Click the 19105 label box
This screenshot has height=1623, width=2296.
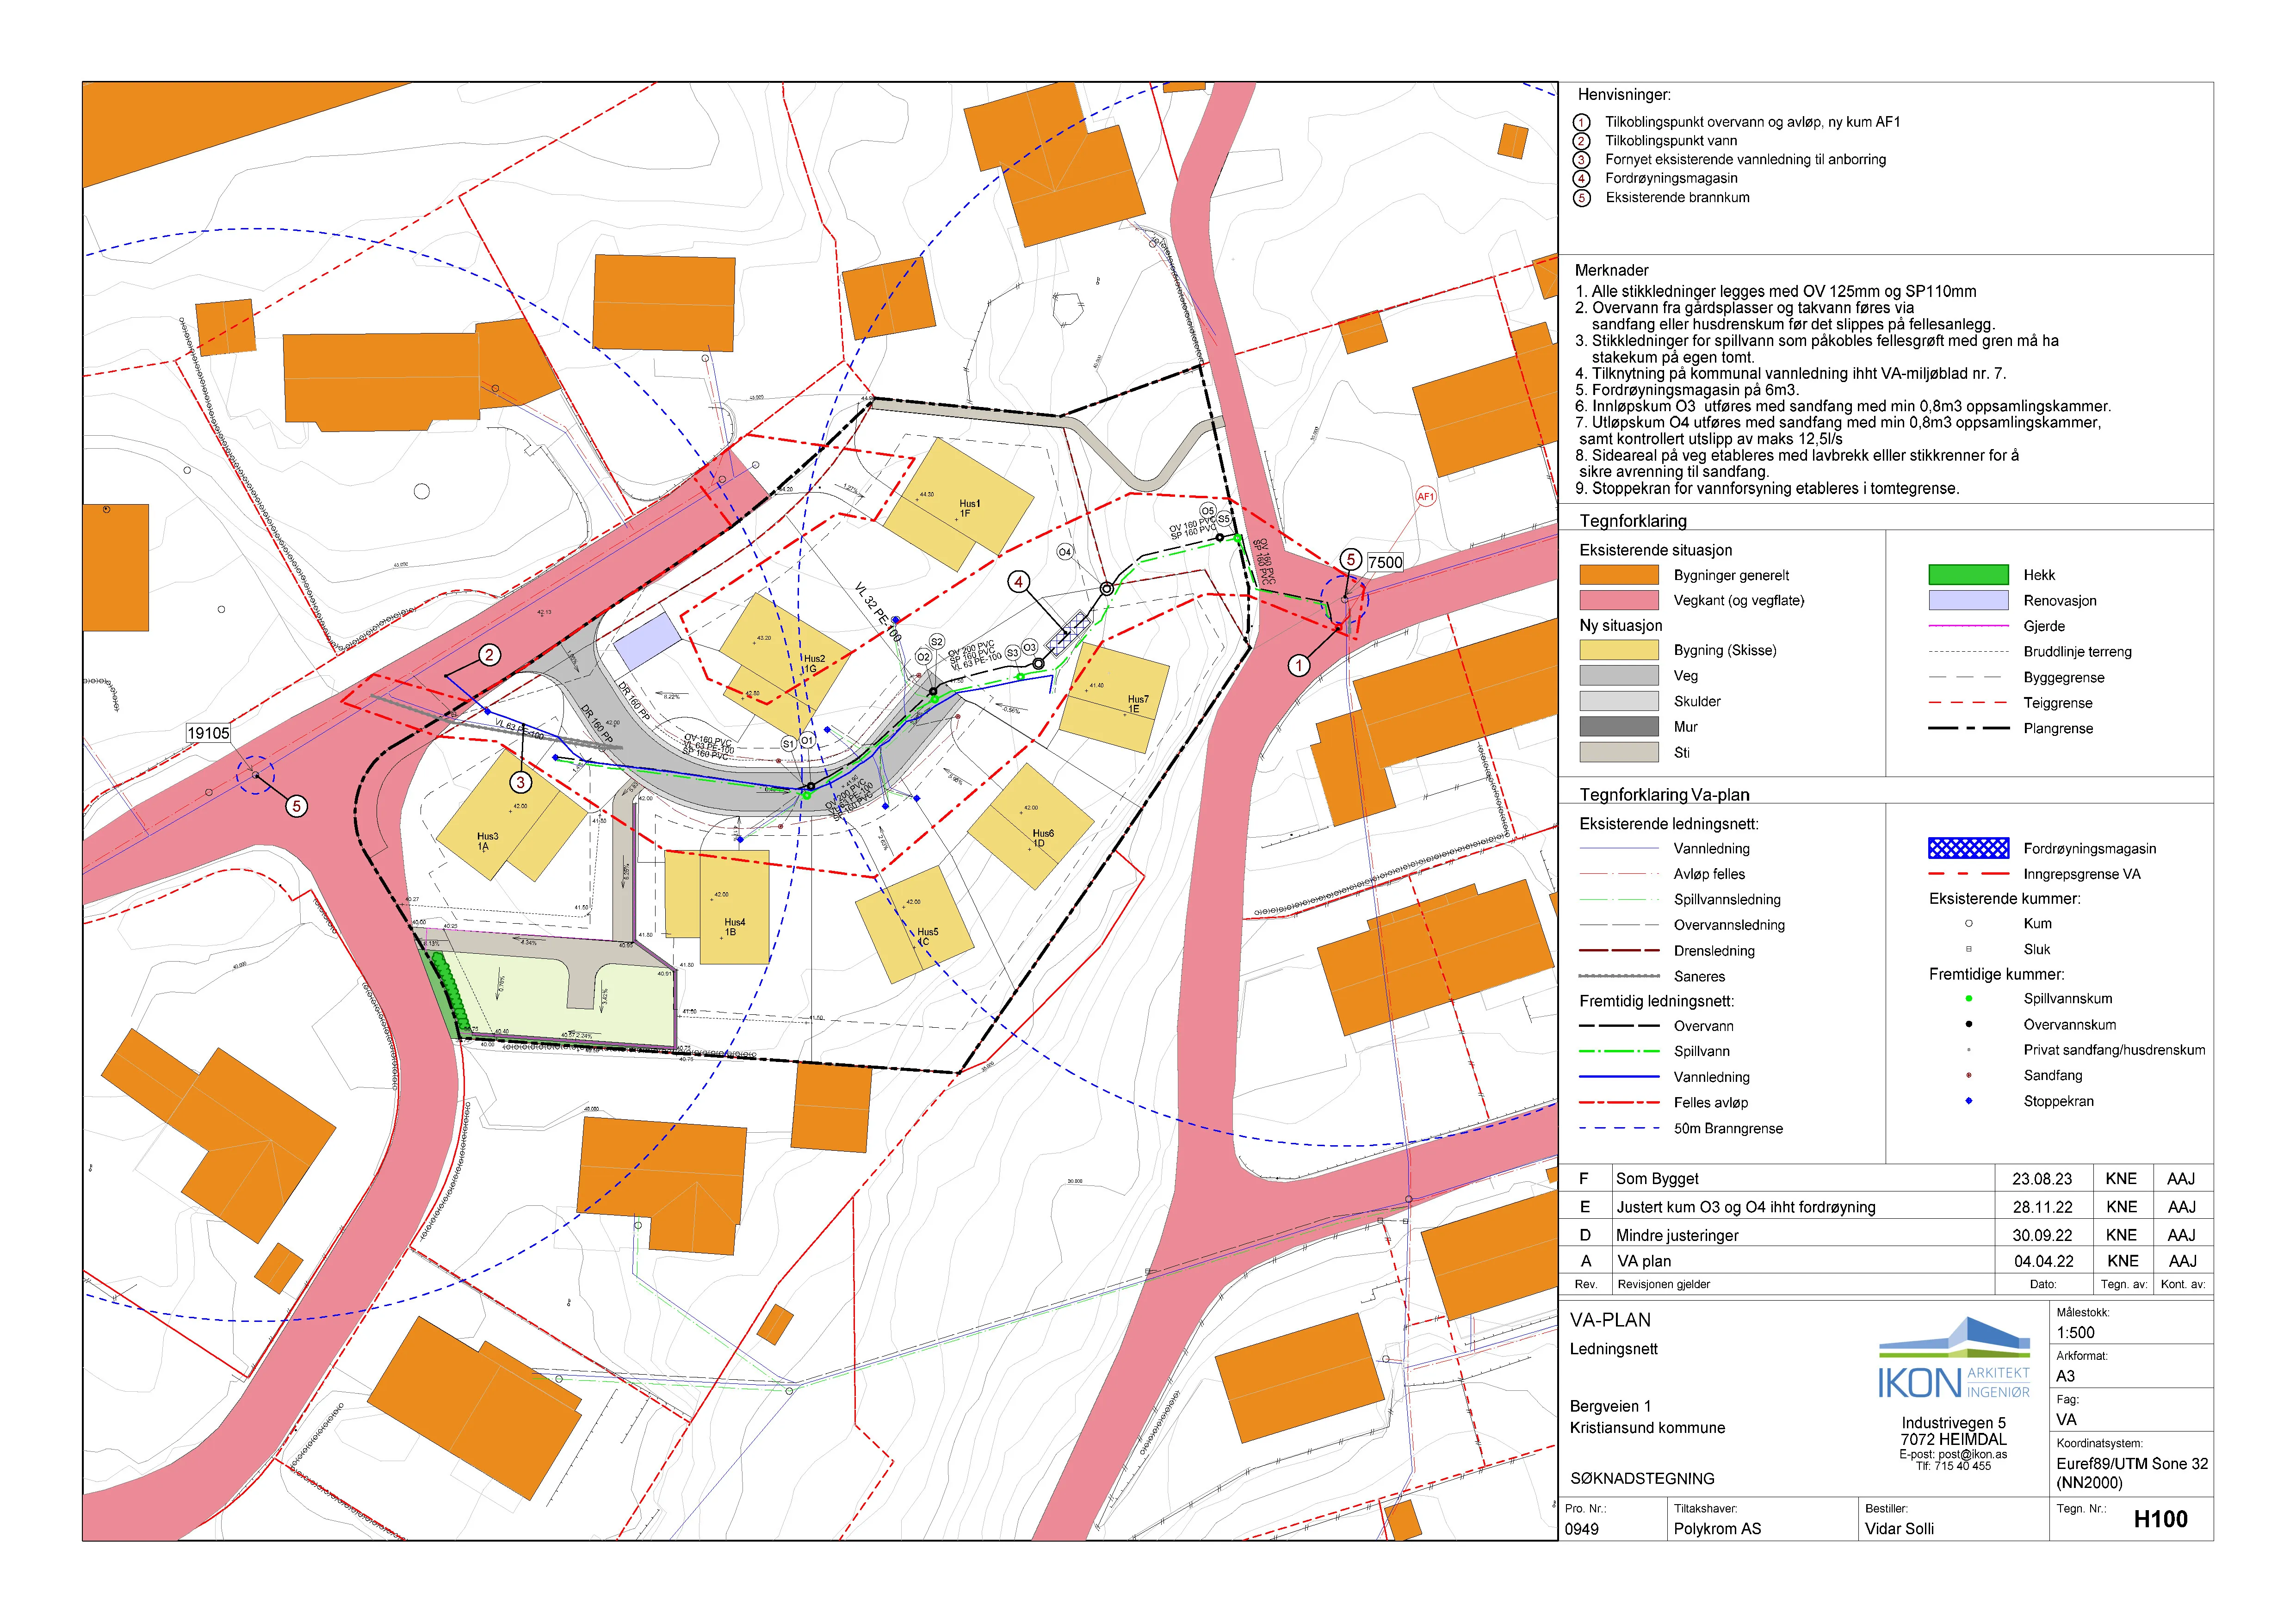tap(208, 733)
